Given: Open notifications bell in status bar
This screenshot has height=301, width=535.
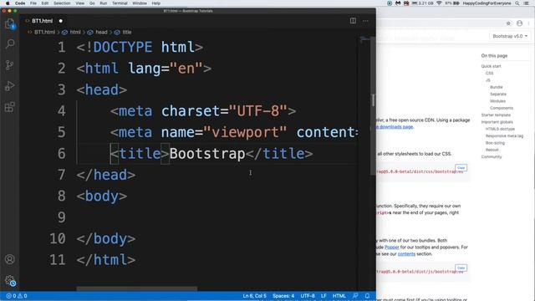Looking at the screenshot, I should pos(367,296).
